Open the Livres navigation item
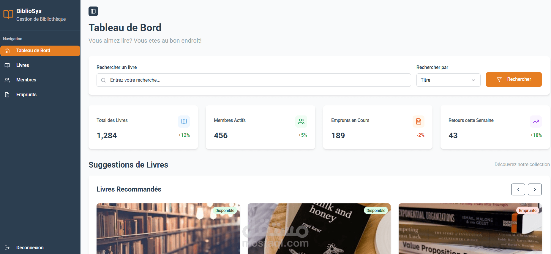This screenshot has height=254, width=551. 40,65
